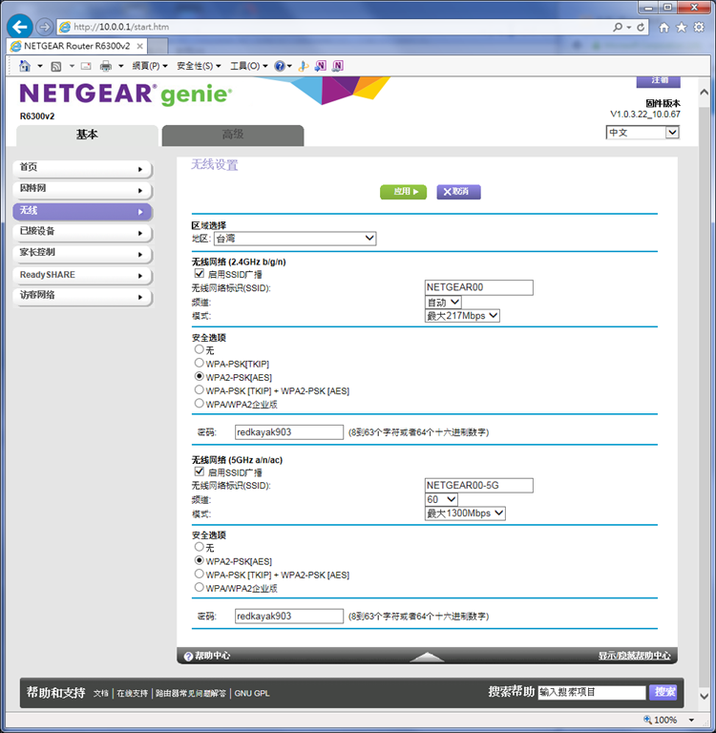Viewport: 716px width, 733px height.
Task: Click the Send to OneNote icon
Action: click(321, 66)
